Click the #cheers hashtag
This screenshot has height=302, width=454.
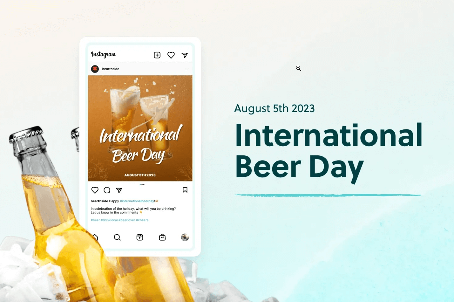pyautogui.click(x=142, y=220)
